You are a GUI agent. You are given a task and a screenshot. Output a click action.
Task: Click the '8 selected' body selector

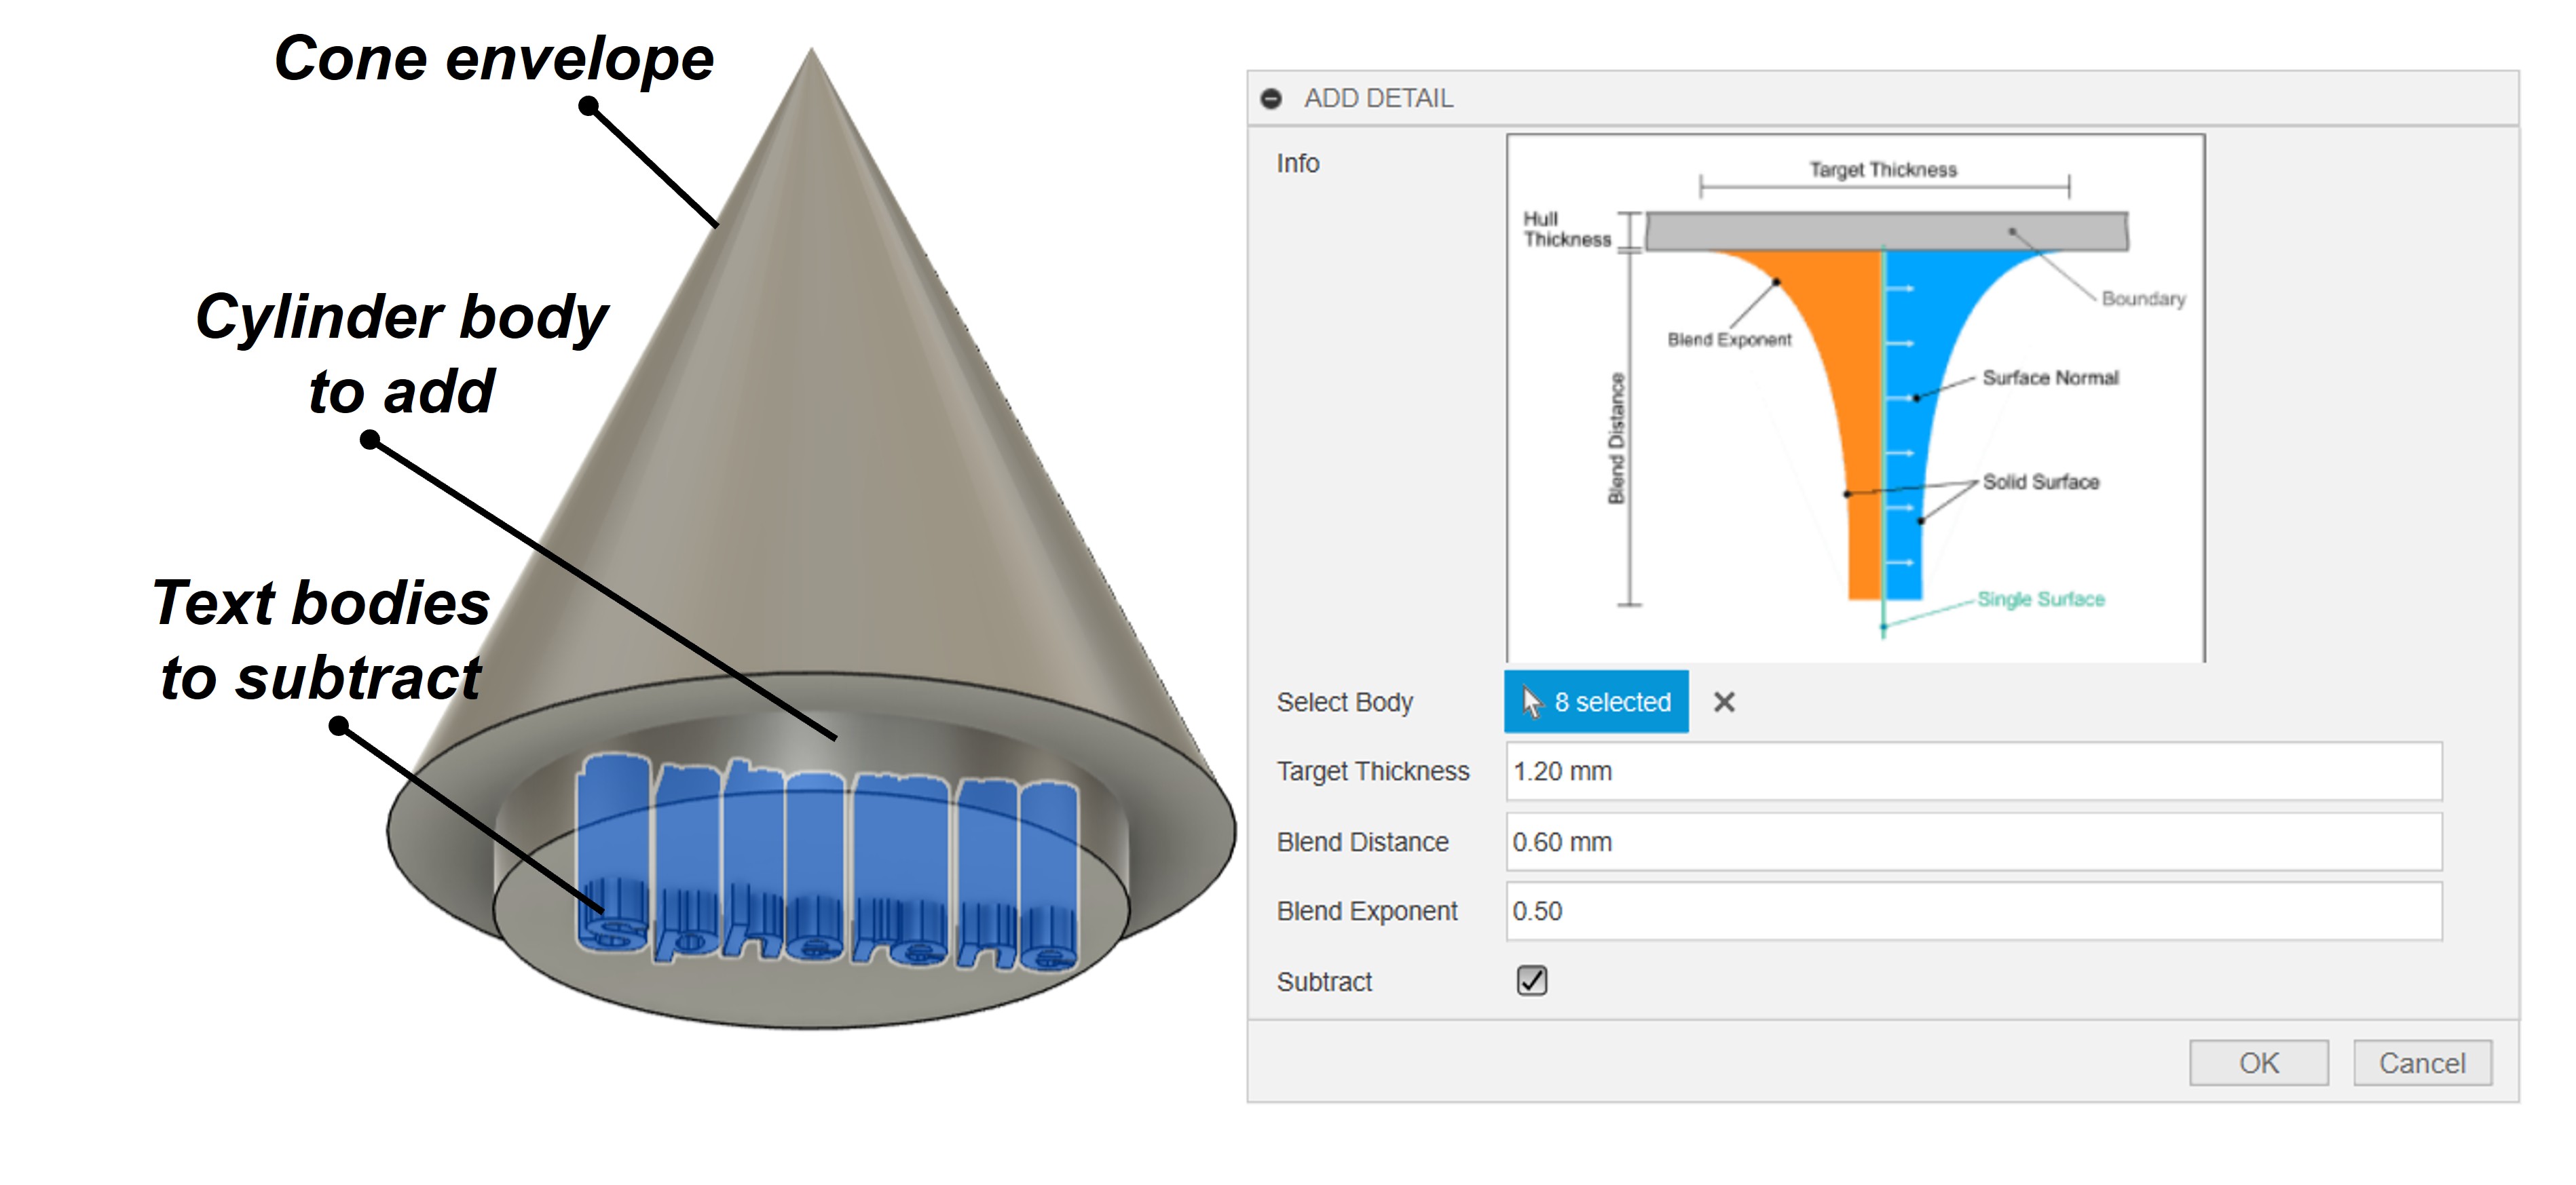tap(1596, 703)
